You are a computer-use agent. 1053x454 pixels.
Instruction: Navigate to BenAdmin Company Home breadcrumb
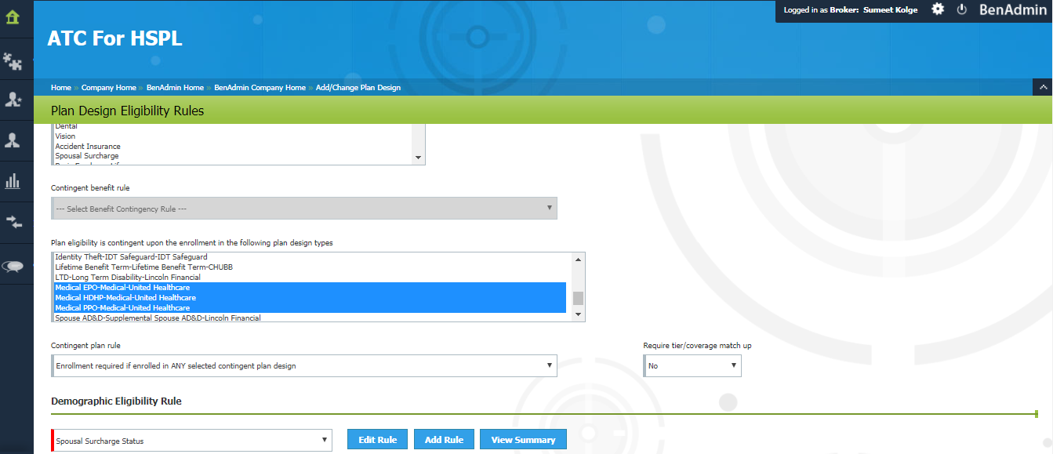coord(260,88)
